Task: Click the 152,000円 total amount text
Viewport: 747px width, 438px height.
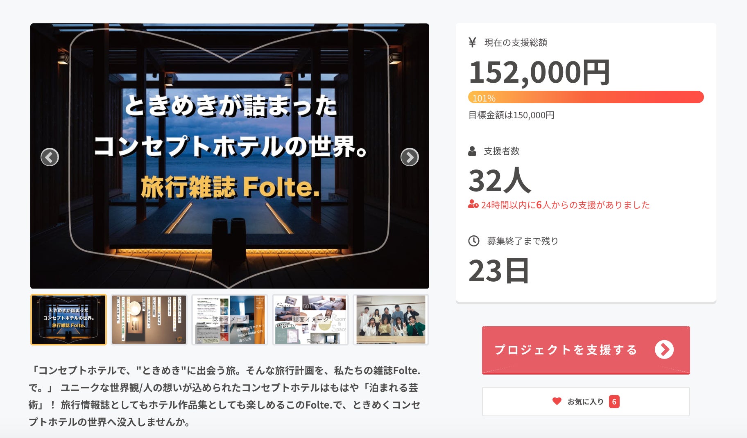Action: 539,73
